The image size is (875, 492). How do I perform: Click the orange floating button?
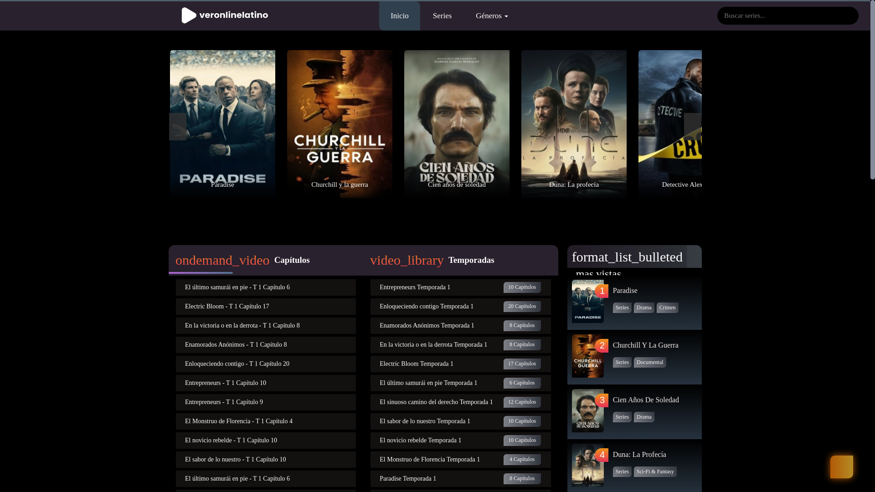(841, 467)
